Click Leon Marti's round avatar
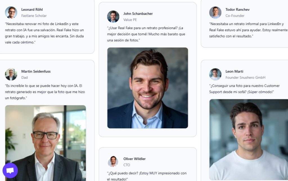The image size is (288, 181). coord(215,74)
